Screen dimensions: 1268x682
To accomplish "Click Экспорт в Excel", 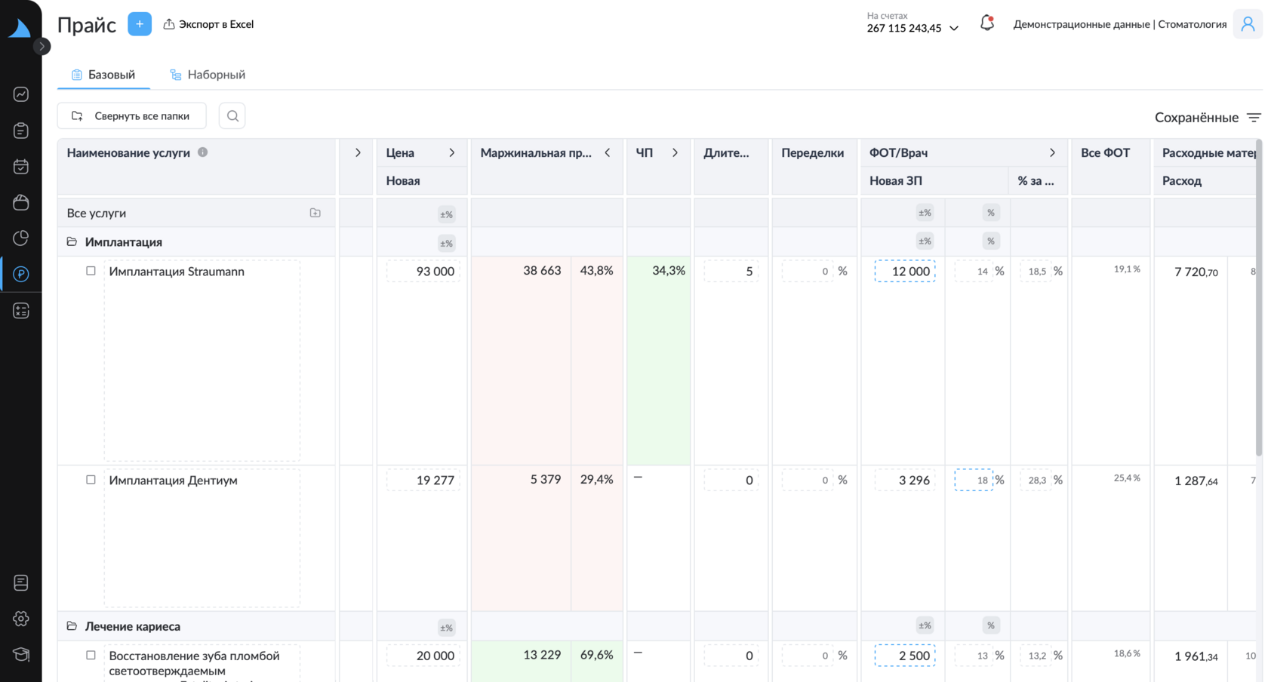I will (208, 24).
